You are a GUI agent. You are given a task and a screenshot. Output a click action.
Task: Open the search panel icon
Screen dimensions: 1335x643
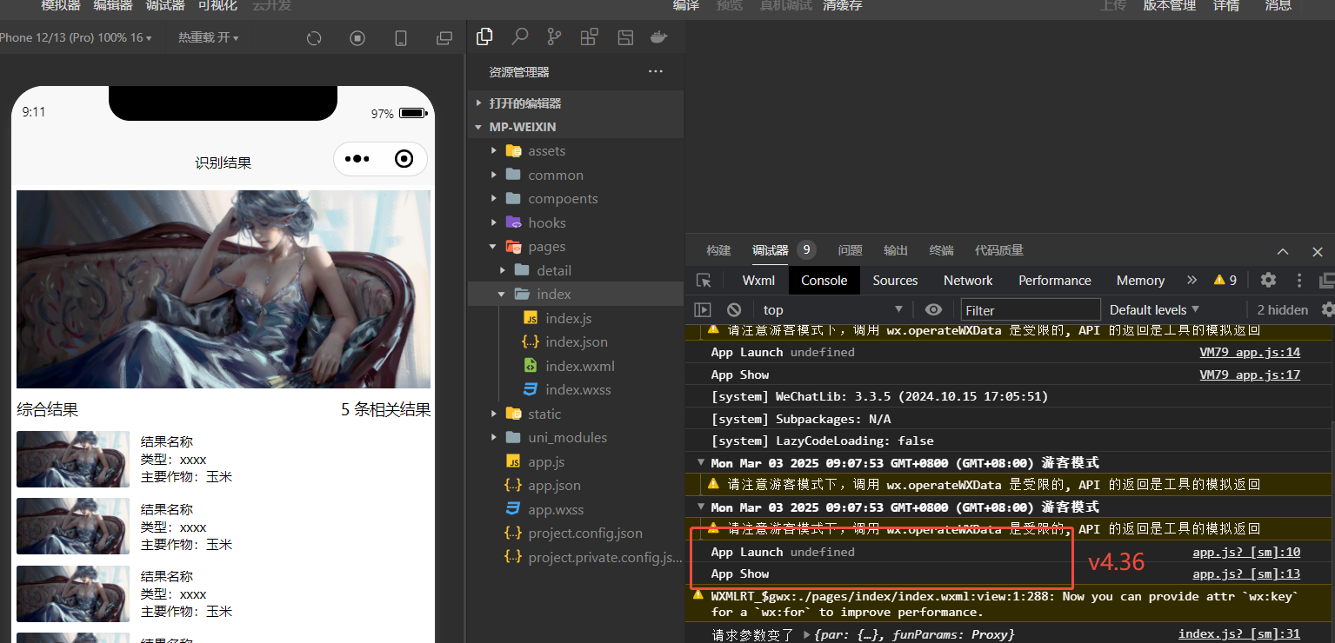[x=520, y=36]
